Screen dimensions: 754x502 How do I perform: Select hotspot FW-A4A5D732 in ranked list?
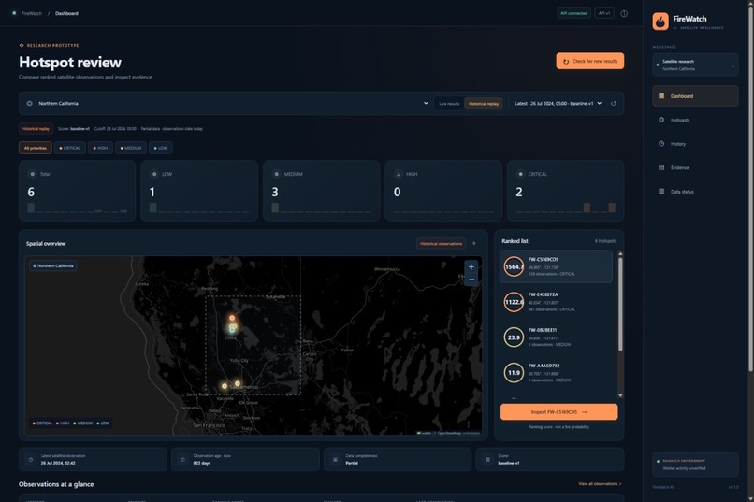click(556, 373)
